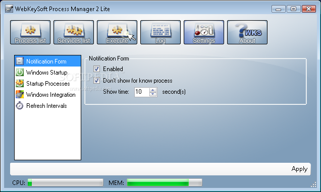This screenshot has width=321, height=192.
Task: Click the 'WebKeySoft Process Manager 2 Lite' title text
Action: (63, 9)
